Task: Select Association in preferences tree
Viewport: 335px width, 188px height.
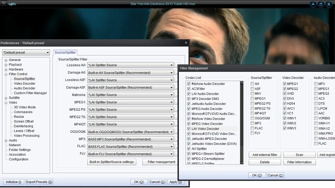Action: pyautogui.click(x=17, y=155)
